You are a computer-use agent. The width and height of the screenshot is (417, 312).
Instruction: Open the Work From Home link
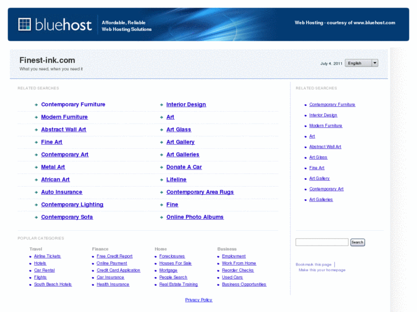[239, 263]
